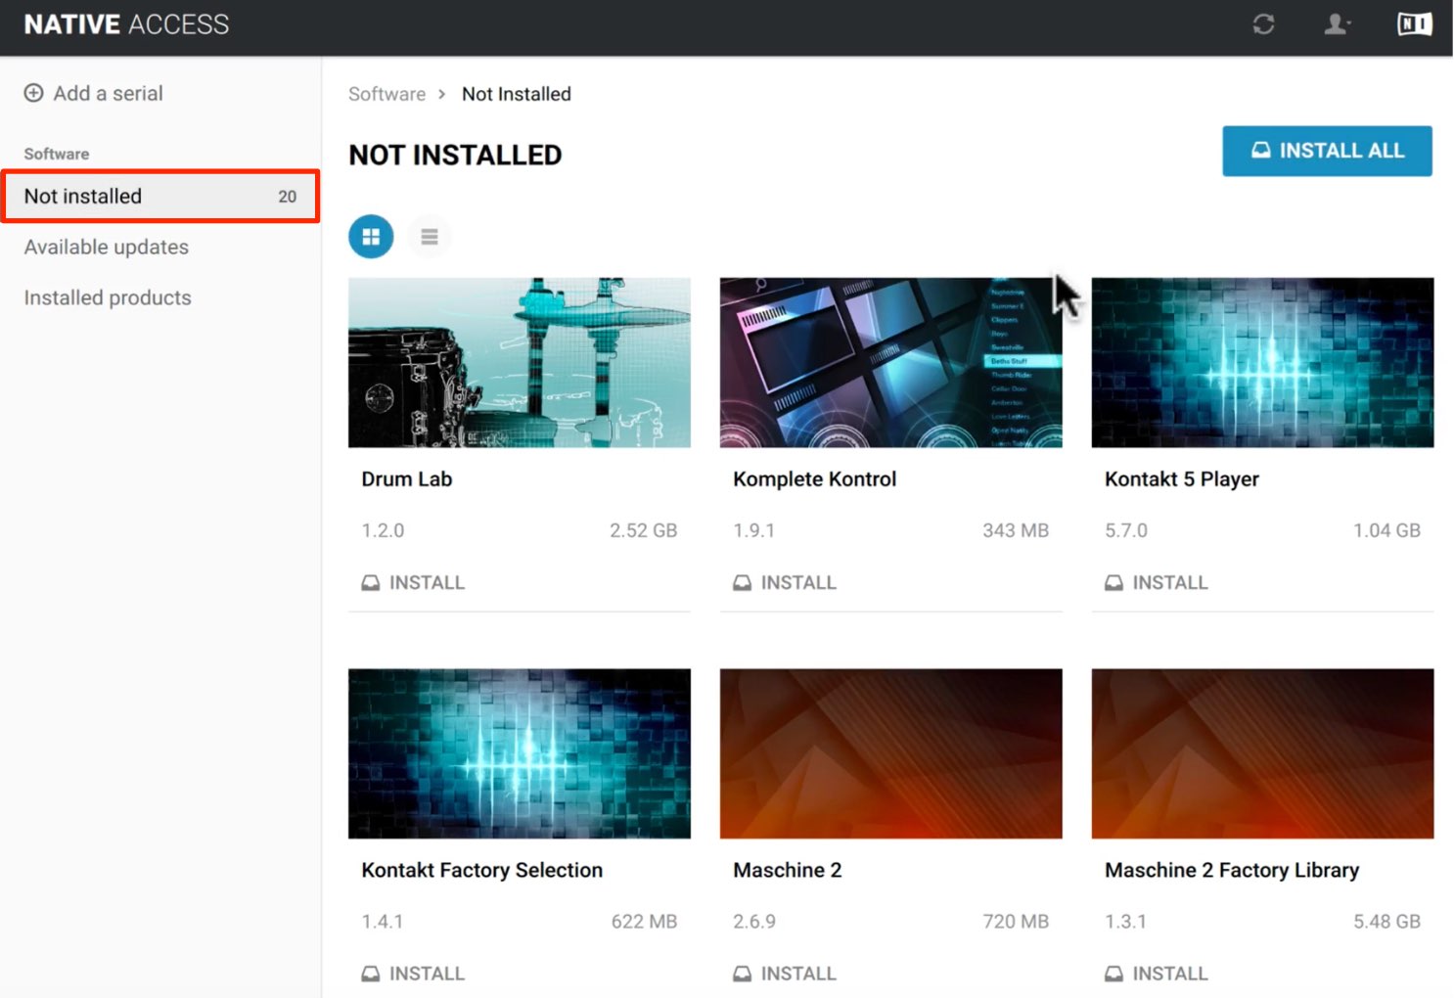Switch to list view
Viewport: 1454px width, 998px height.
click(x=429, y=236)
